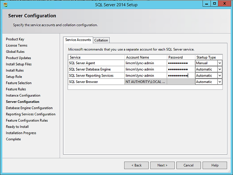Click Installation Progress step in sidebar
This screenshot has width=233, height=175.
[21, 133]
